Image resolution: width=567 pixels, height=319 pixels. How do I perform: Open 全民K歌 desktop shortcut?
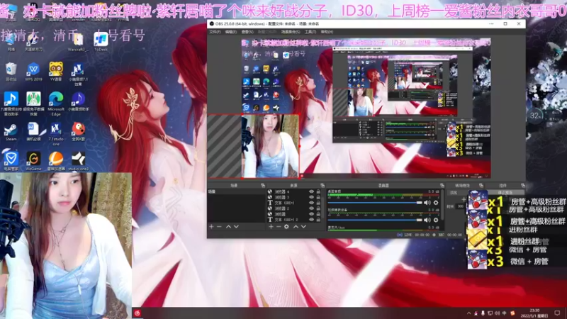click(x=78, y=132)
